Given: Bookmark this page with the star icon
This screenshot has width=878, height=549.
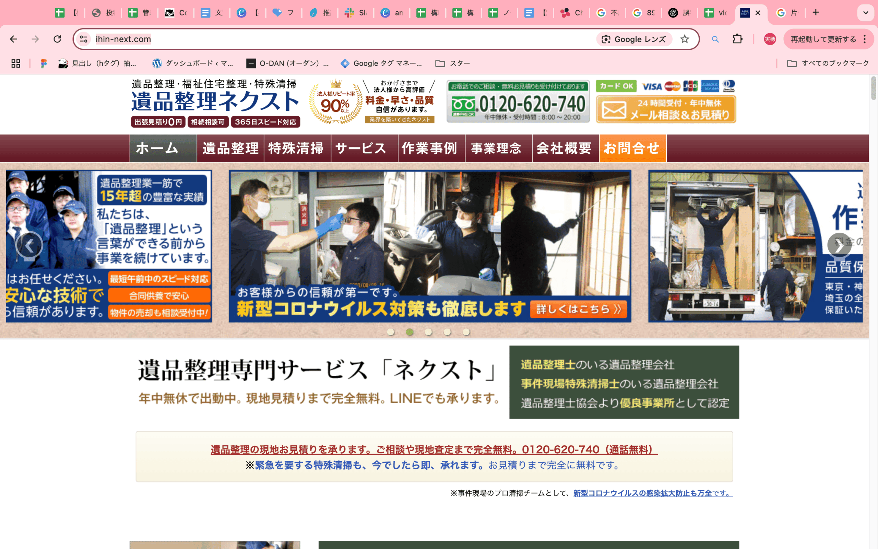Looking at the screenshot, I should (x=685, y=39).
